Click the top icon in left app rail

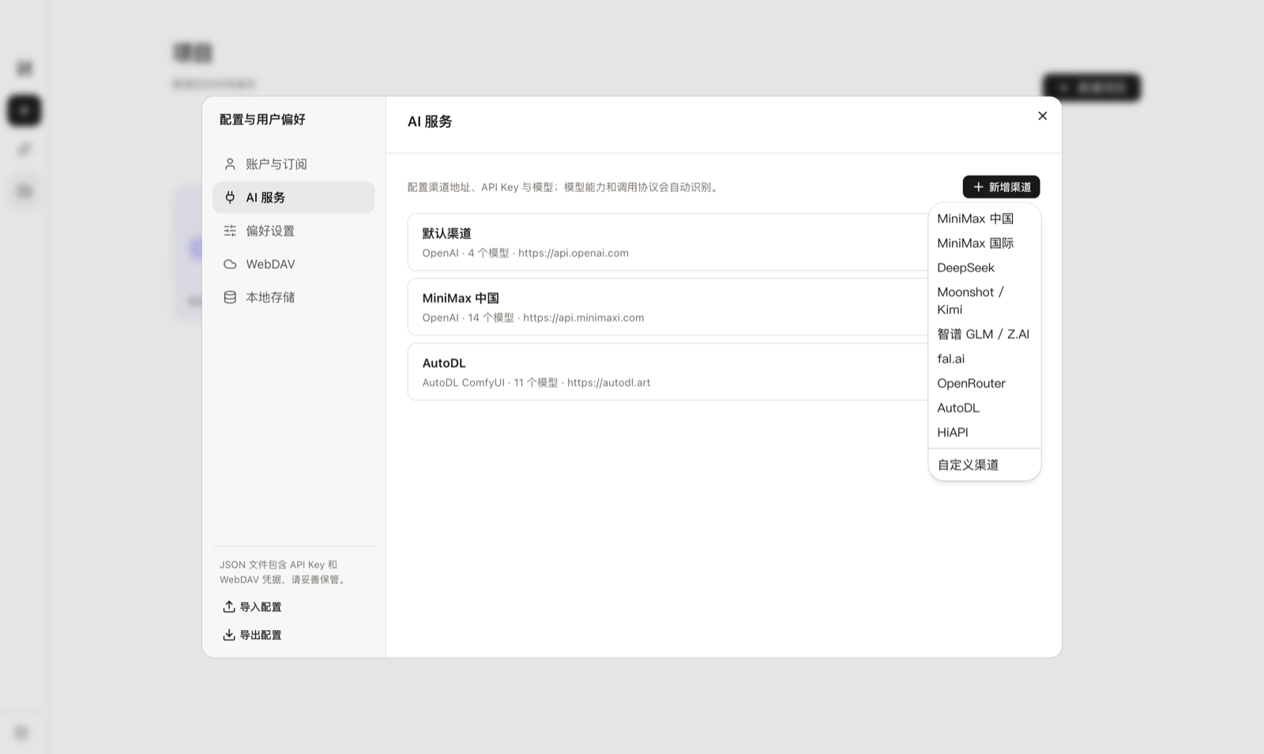point(24,69)
